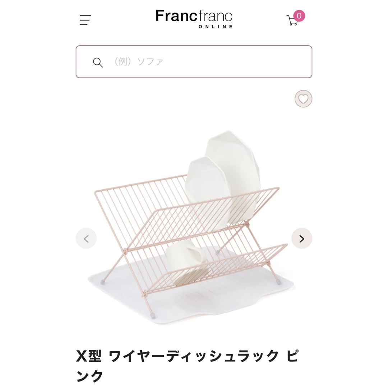Click the pink wire dish rack photo
Screen dimensions: 388x388
point(191,228)
